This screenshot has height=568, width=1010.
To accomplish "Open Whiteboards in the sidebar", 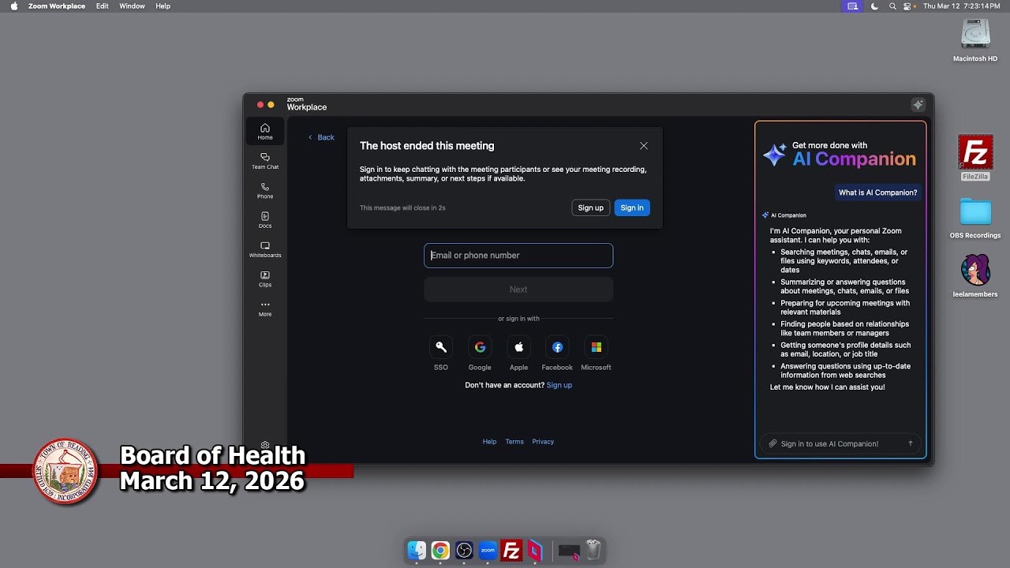I will (265, 249).
